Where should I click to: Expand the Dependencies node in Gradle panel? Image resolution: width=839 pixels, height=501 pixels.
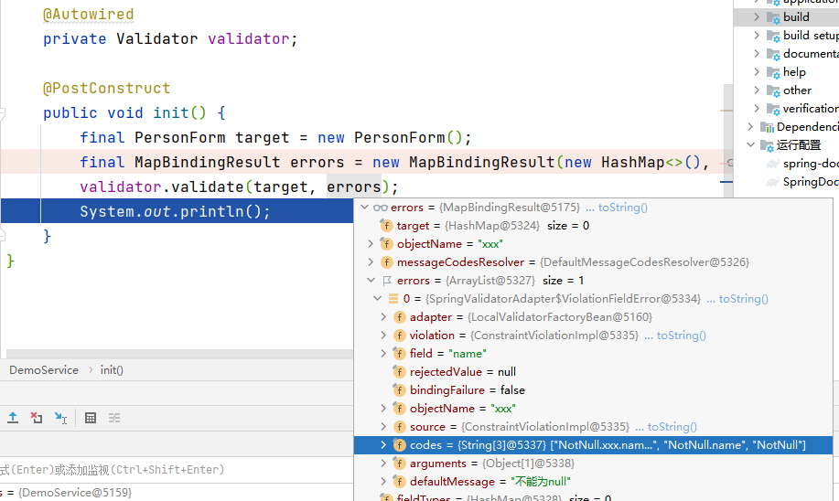(x=750, y=127)
